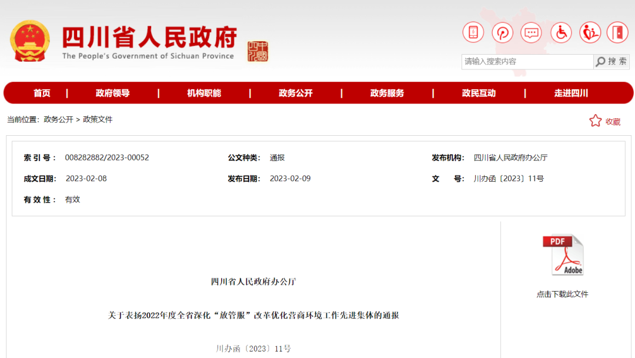Click the 有效性 label
635x358 pixels.
click(40, 200)
